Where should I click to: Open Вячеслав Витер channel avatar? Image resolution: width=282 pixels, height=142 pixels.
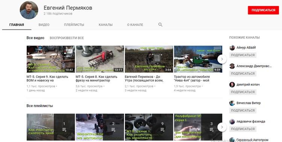pyautogui.click(x=232, y=103)
